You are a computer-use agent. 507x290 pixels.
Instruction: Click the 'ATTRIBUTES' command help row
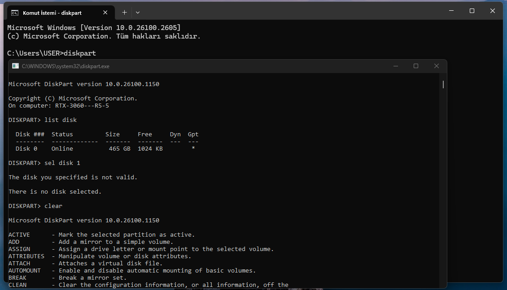[x=100, y=256]
